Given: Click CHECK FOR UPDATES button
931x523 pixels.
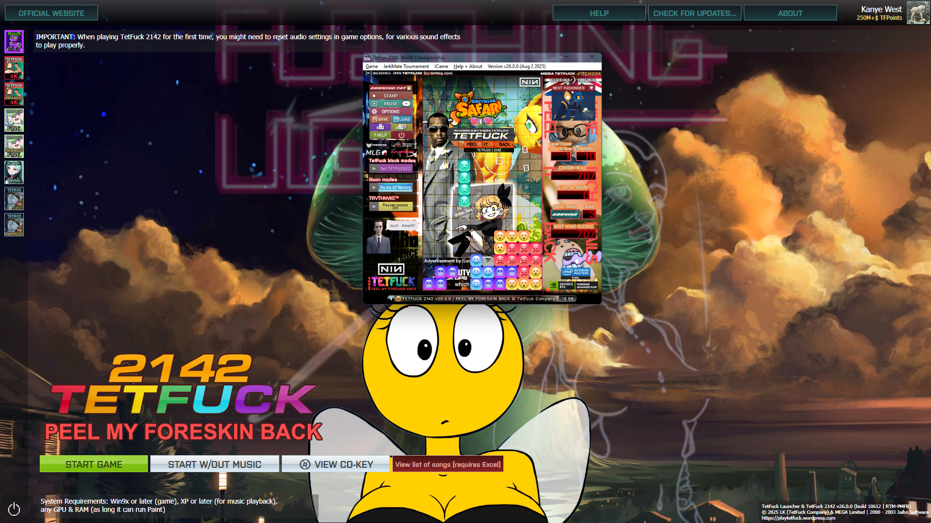Looking at the screenshot, I should point(694,13).
